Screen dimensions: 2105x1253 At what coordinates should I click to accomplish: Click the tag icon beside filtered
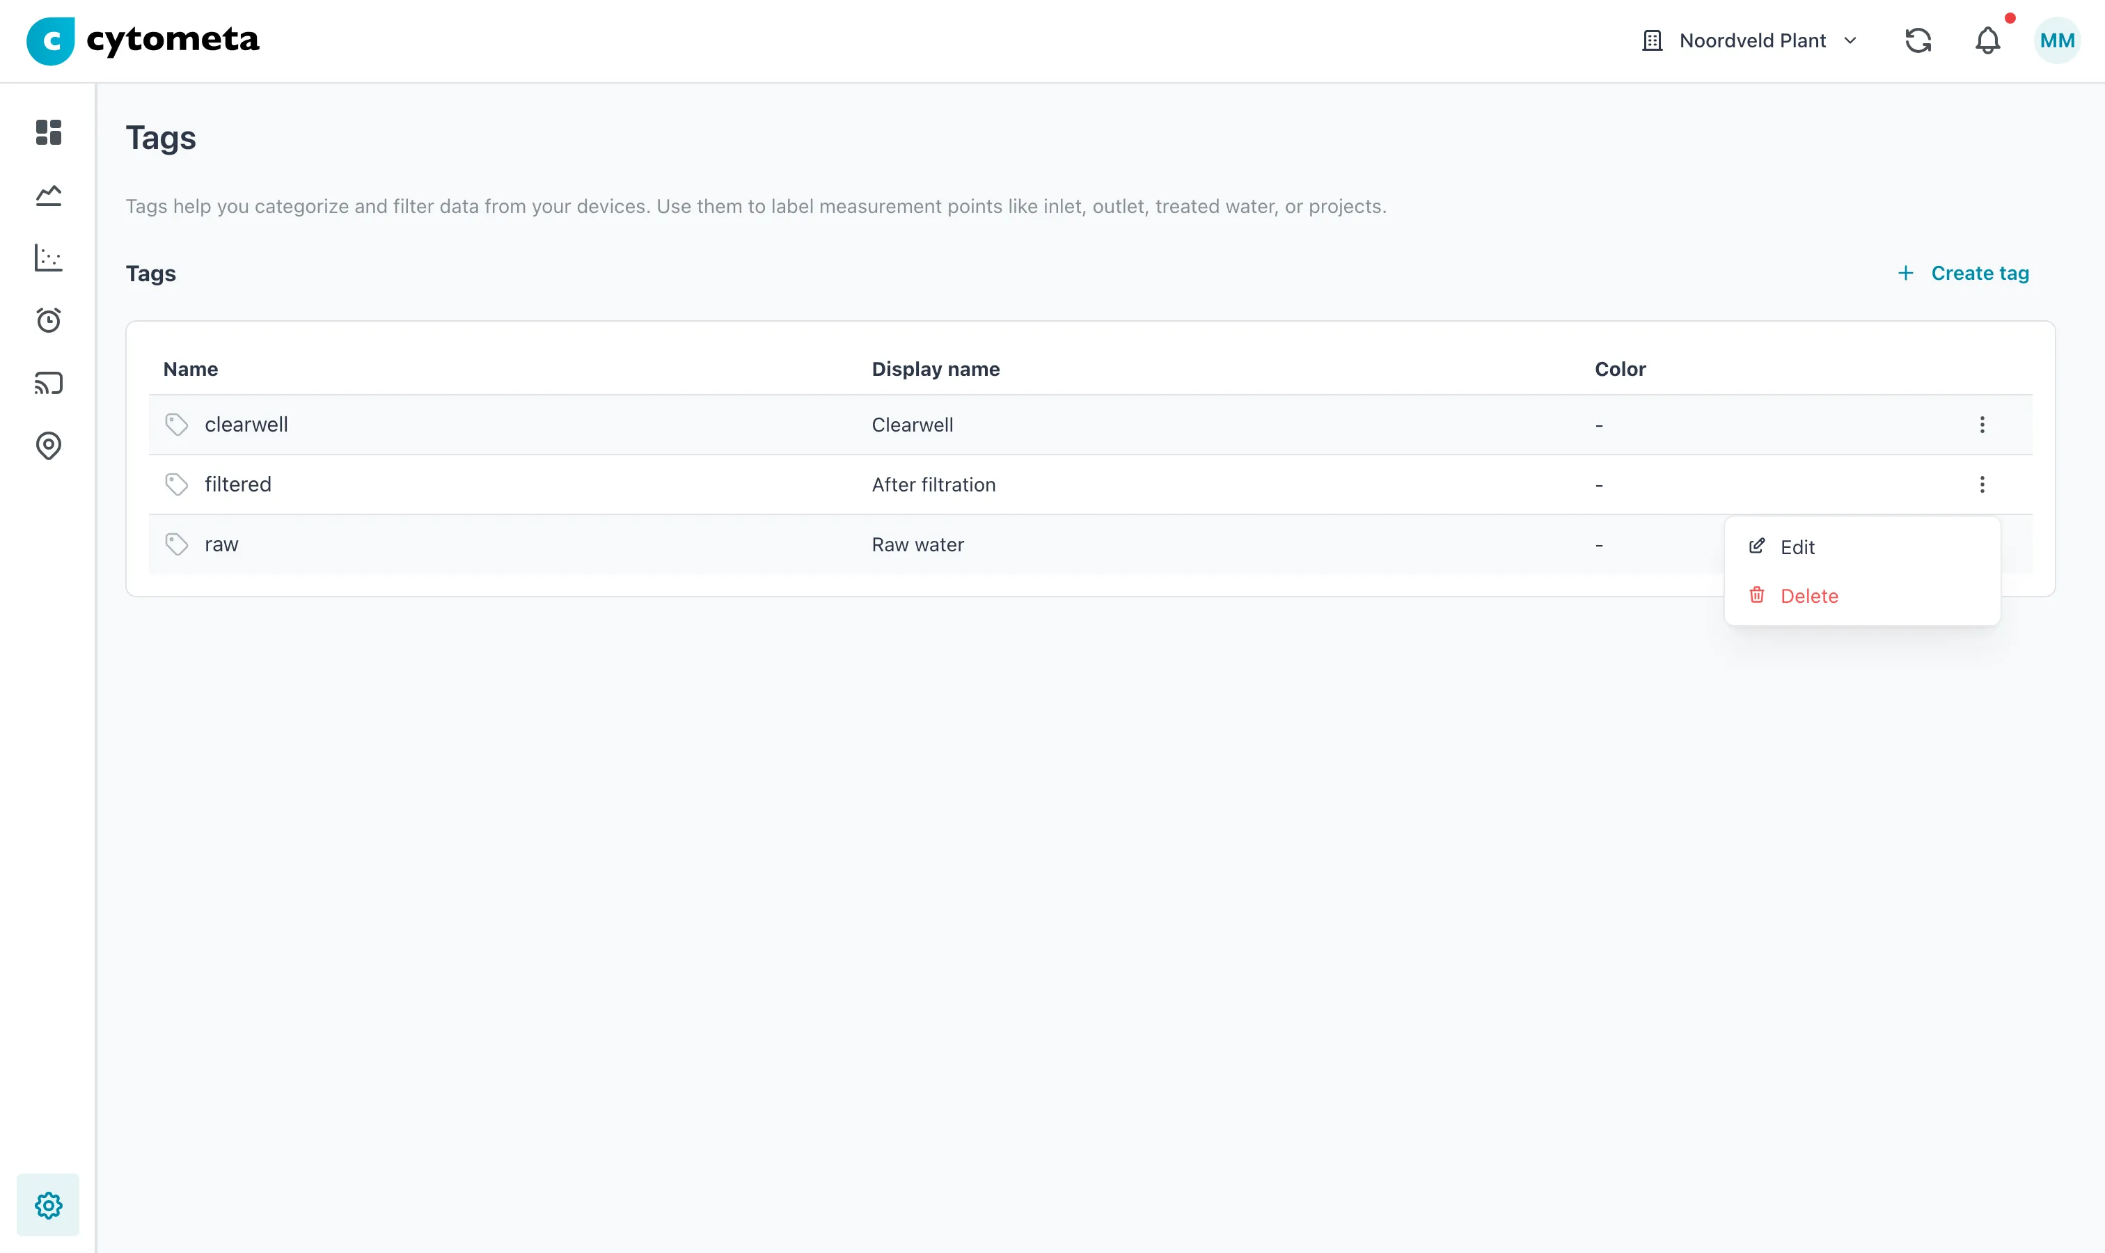tap(177, 484)
